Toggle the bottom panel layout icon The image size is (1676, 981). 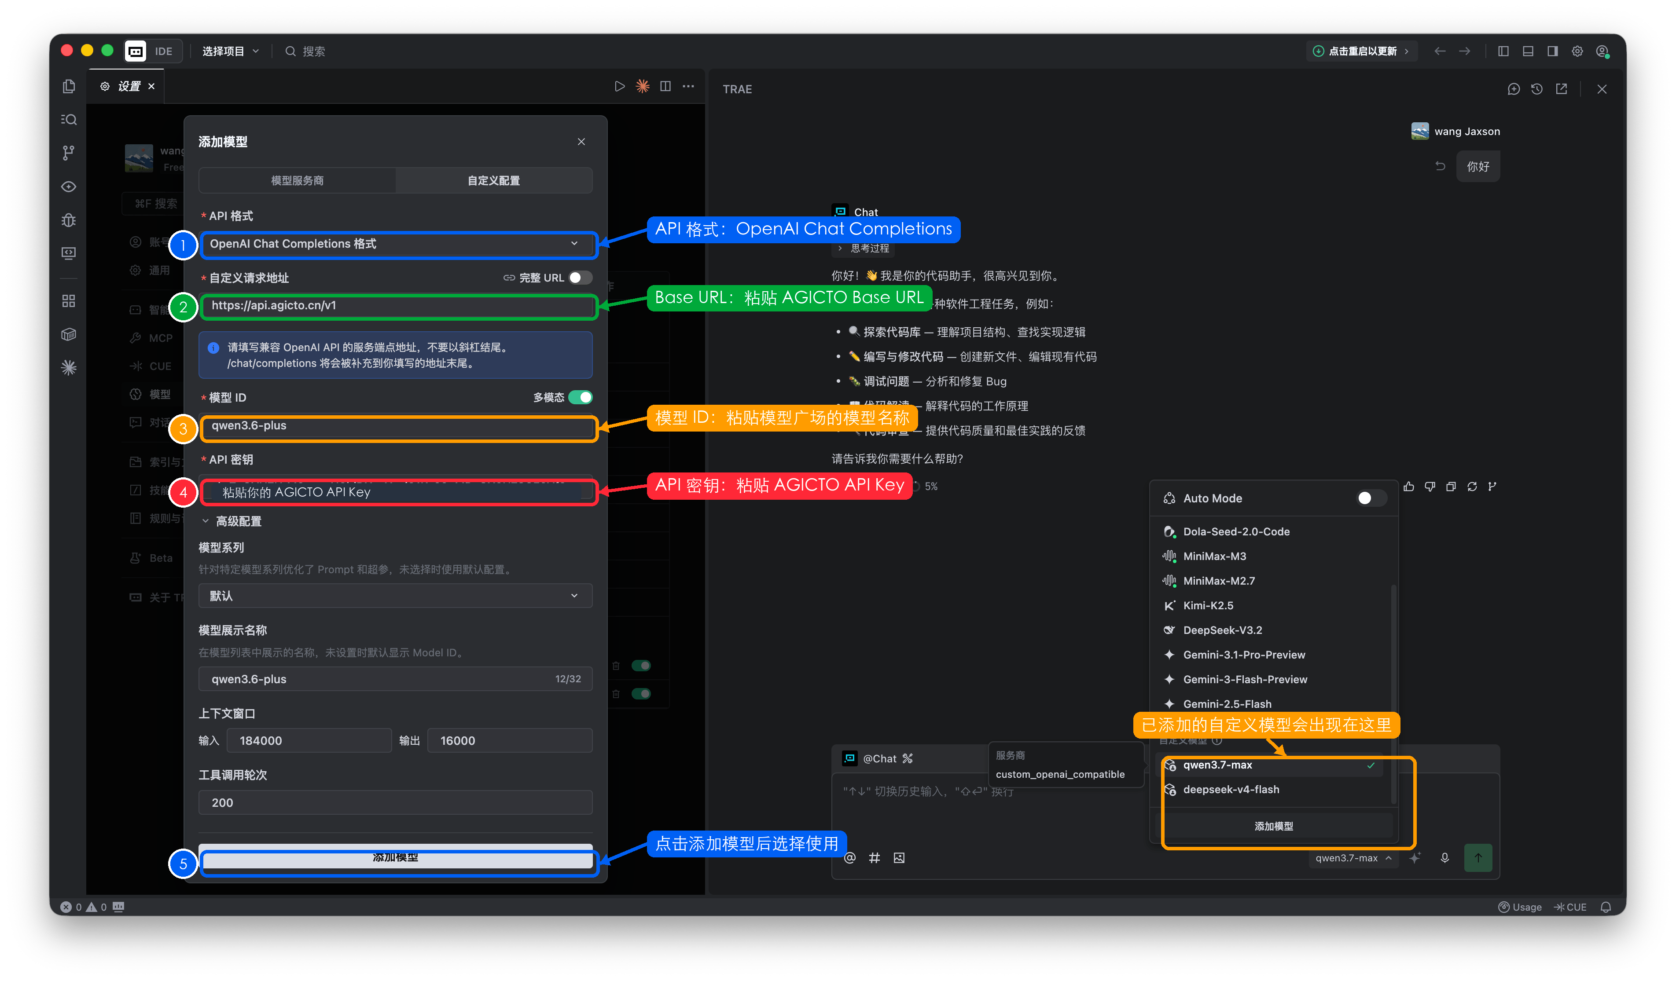pos(1528,51)
